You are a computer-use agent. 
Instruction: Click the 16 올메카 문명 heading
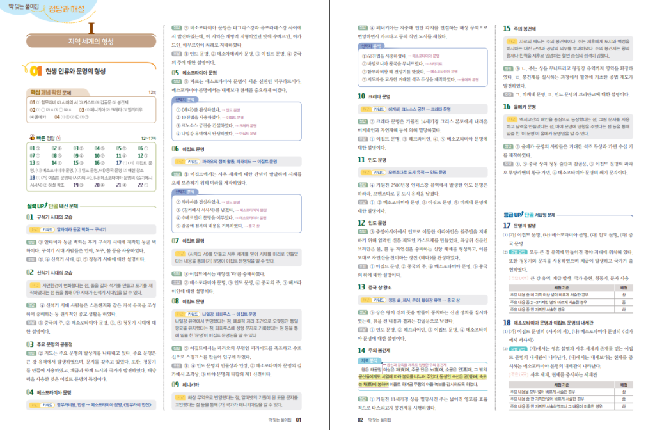(x=519, y=107)
